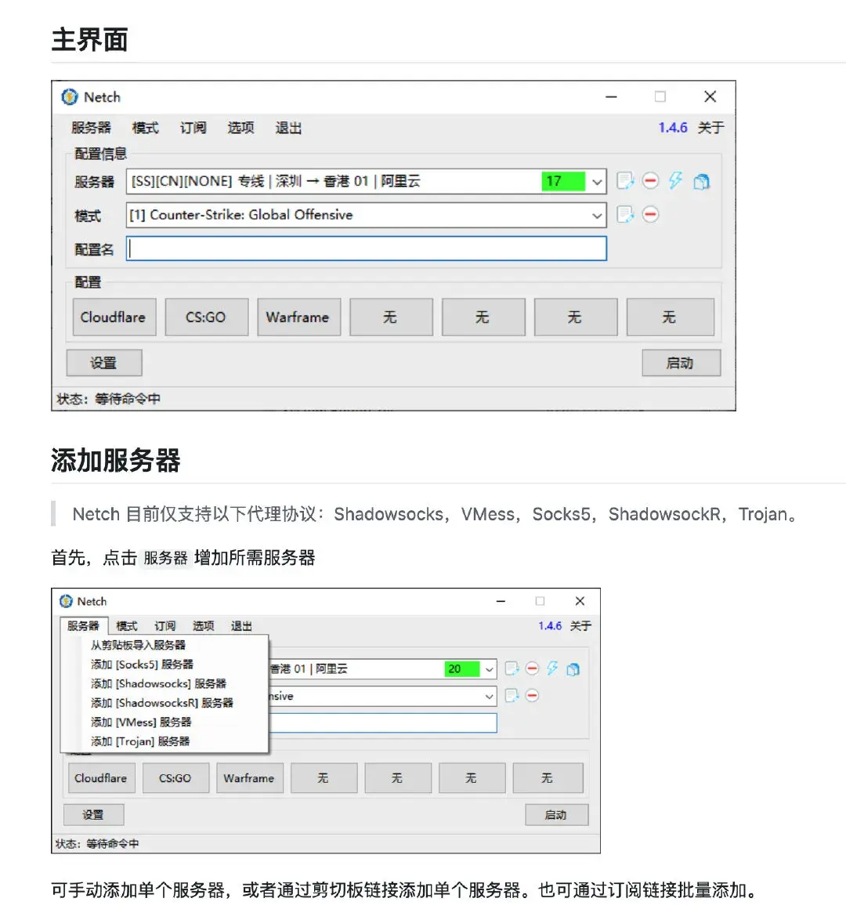Viewport: 846px width, 909px height.
Task: Open the server dropdown in the lower window
Action: [x=489, y=669]
